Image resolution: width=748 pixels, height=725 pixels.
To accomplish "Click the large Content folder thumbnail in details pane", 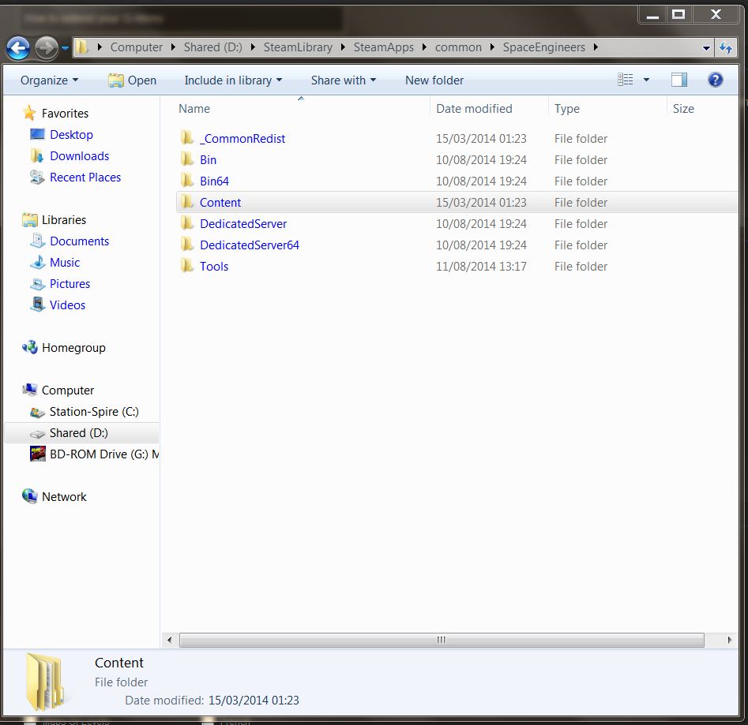I will point(45,682).
